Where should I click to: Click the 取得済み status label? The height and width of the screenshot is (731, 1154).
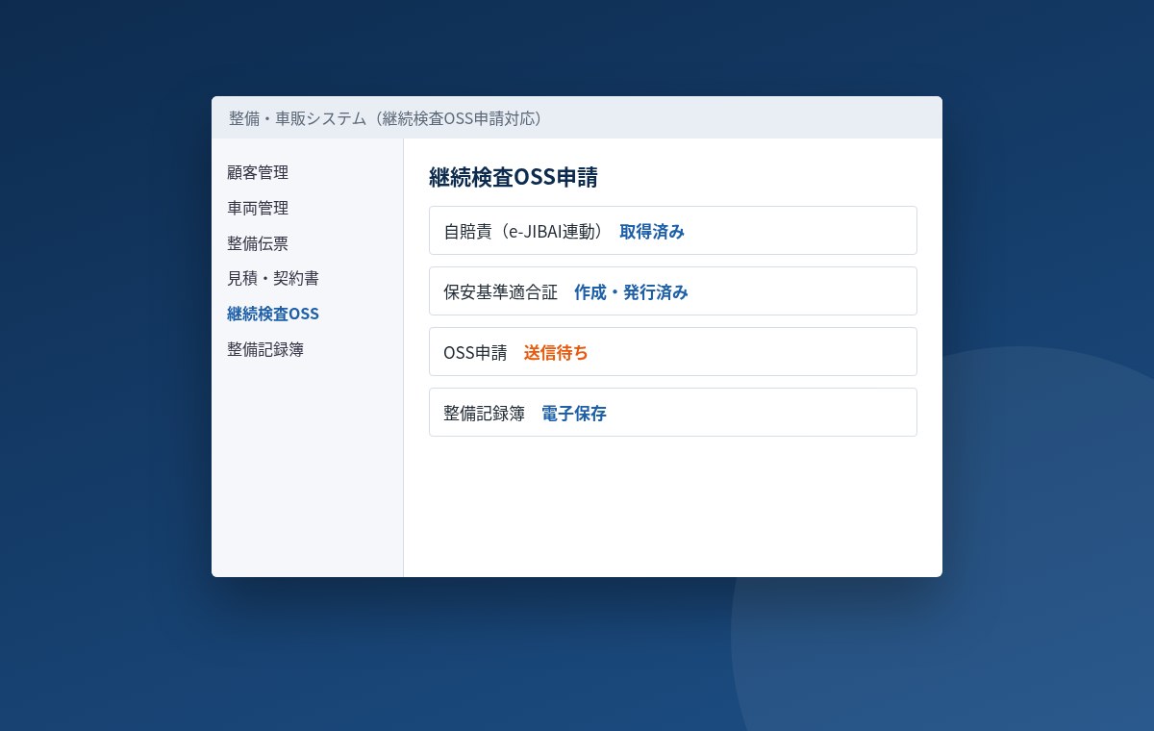652,231
